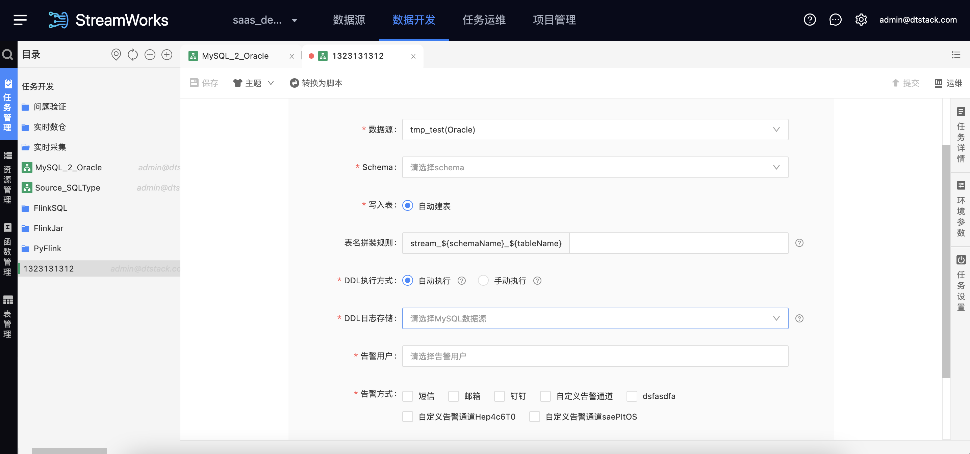Open the theme (主题) dropdown
This screenshot has height=454, width=970.
tap(253, 83)
